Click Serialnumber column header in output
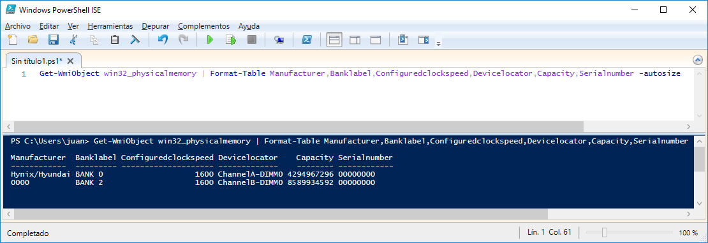Image resolution: width=708 pixels, height=243 pixels. pos(365,158)
